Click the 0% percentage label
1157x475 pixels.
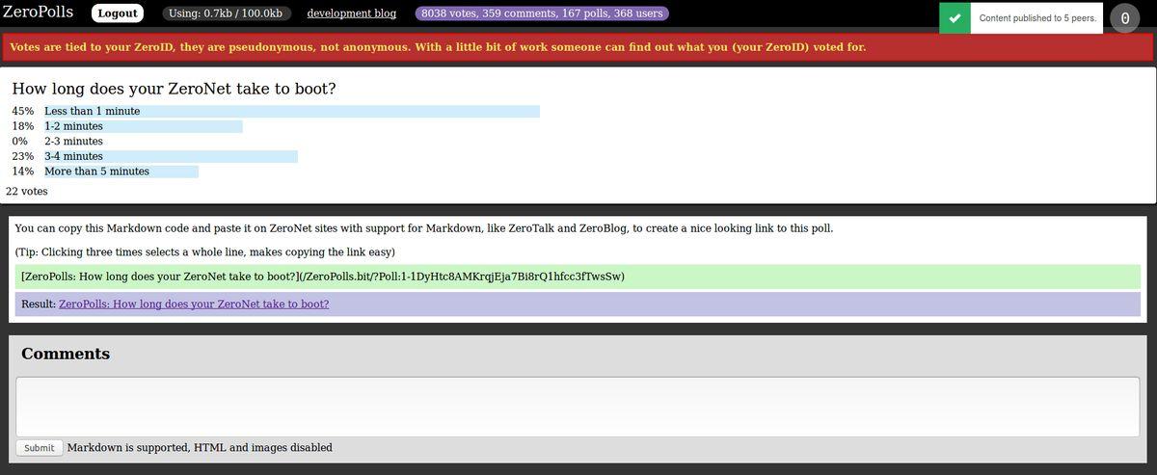coord(19,142)
